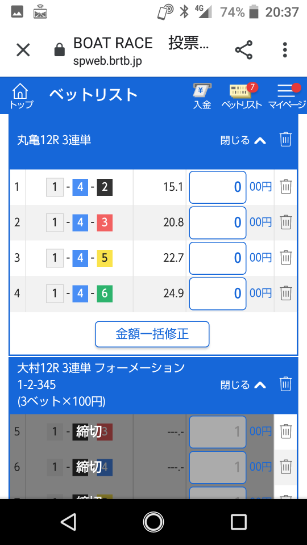Edit amount field for 1-4-2 bet

[x=218, y=187]
